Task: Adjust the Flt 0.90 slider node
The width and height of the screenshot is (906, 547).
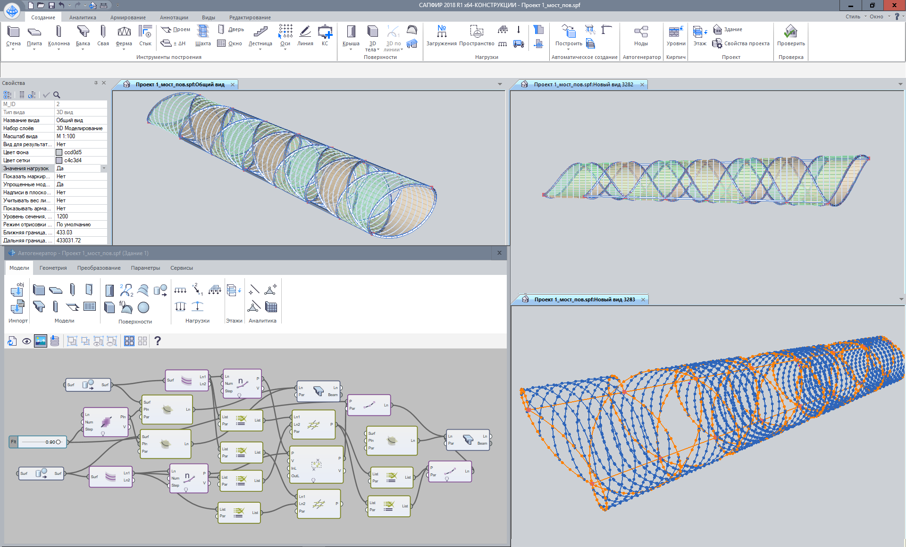Action: tap(58, 442)
